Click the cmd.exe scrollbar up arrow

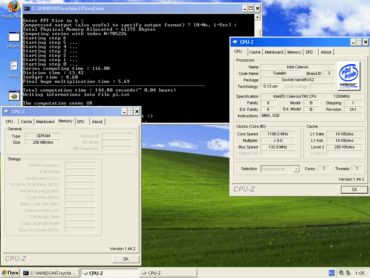pos(257,17)
